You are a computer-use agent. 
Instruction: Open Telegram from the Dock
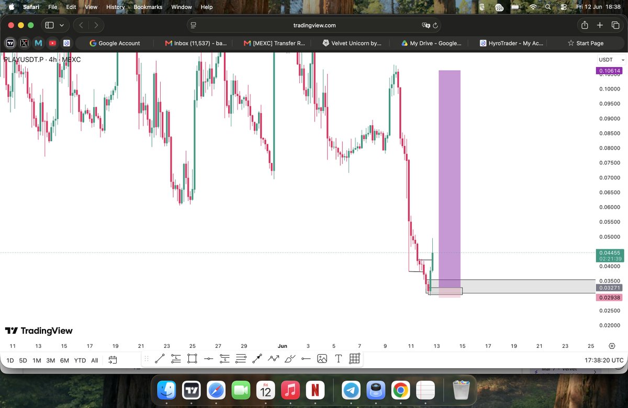coord(351,390)
